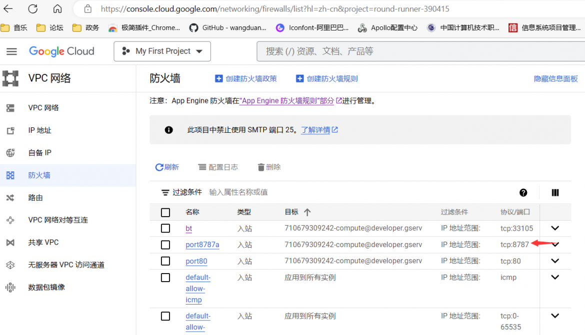Click the Google Cloud search box
The width and height of the screenshot is (585, 335).
point(421,51)
